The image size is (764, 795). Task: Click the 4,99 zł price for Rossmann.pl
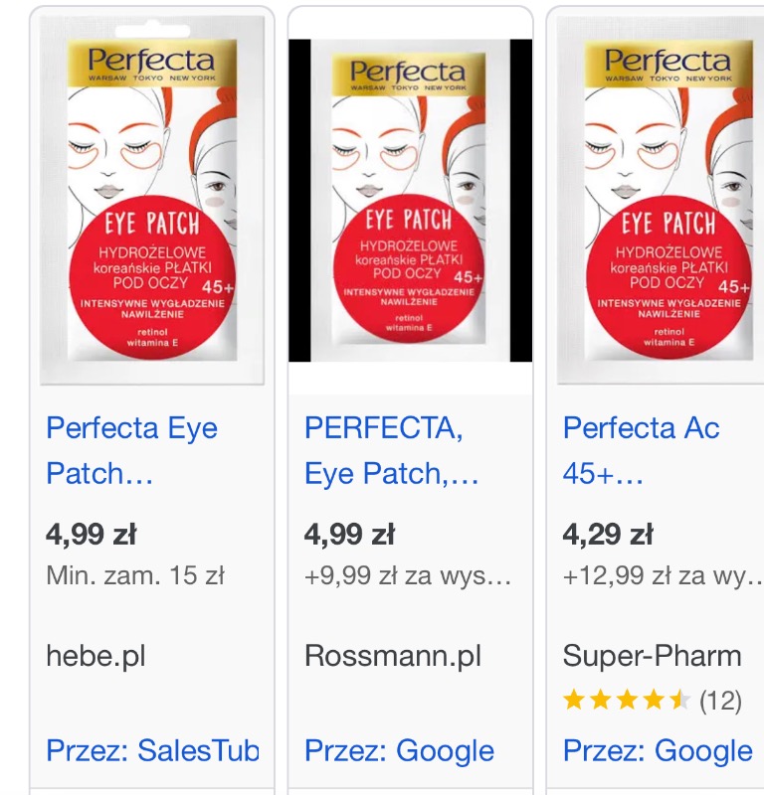click(349, 534)
